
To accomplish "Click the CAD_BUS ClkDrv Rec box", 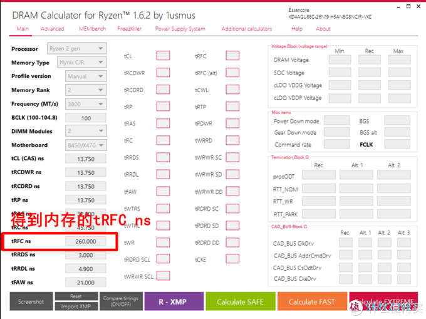I will coord(346,243).
